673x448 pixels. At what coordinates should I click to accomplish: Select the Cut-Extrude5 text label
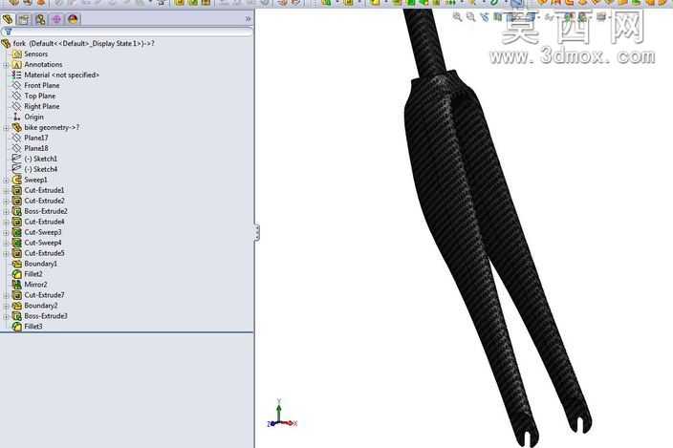(x=44, y=253)
